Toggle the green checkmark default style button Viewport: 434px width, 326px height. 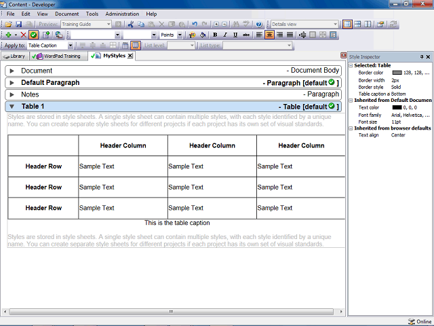pyautogui.click(x=33, y=35)
